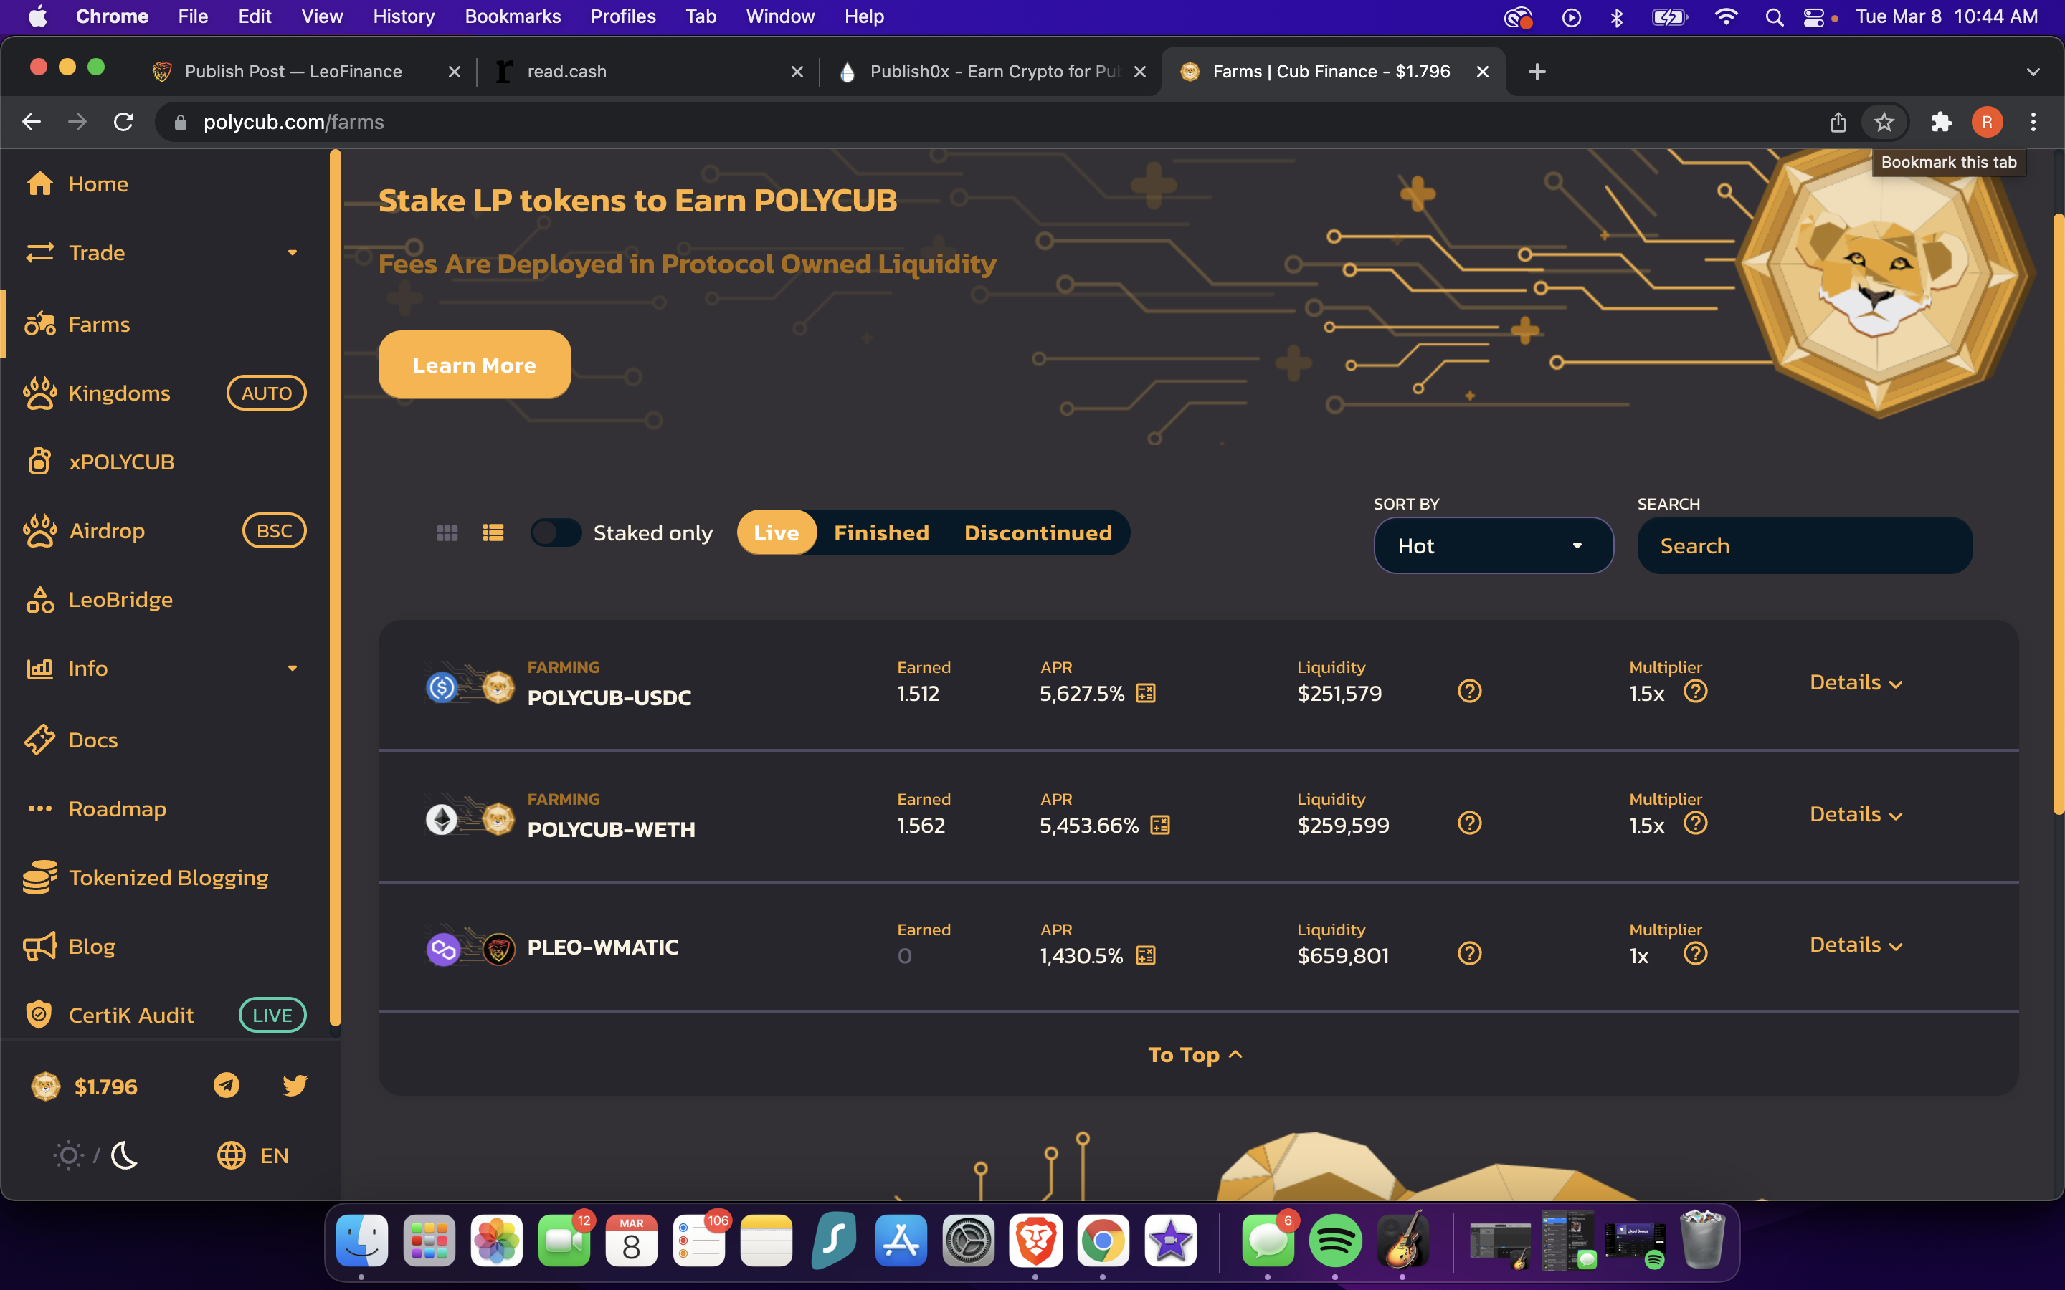The image size is (2065, 1290).
Task: Open the Chrome tab search chevron
Action: [2033, 72]
